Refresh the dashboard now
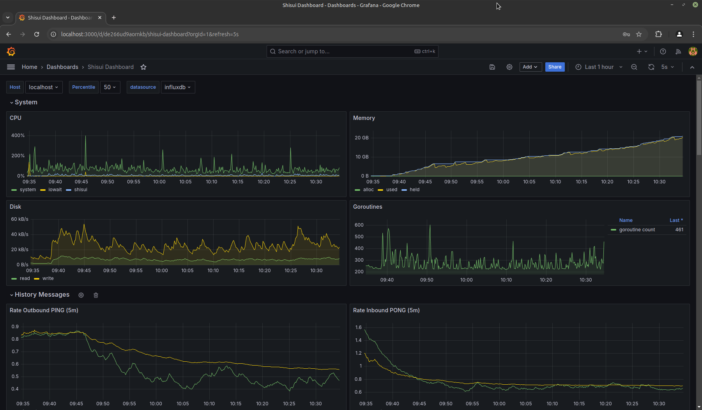This screenshot has height=410, width=702. point(651,67)
